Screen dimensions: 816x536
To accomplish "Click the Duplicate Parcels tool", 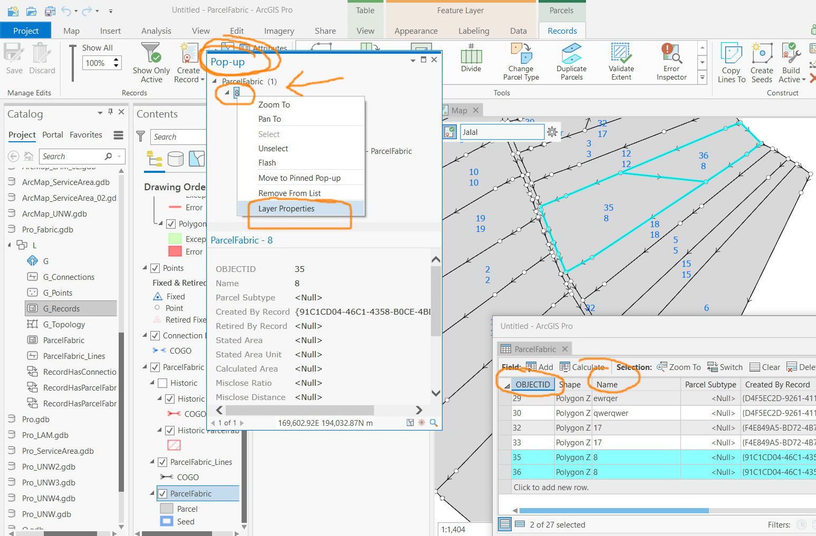I will tap(572, 53).
